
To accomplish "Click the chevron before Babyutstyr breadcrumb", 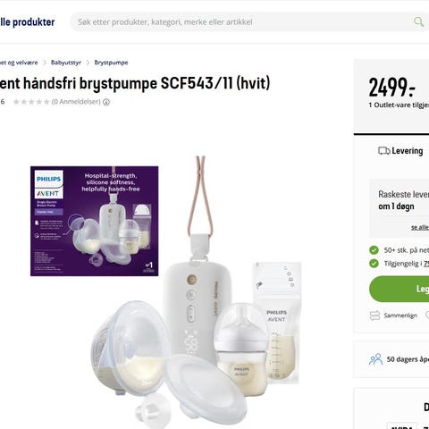I will pos(45,63).
